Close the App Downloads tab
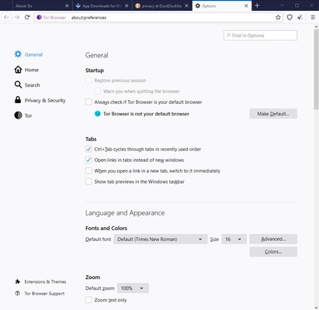This screenshot has width=319, height=310. point(127,5)
